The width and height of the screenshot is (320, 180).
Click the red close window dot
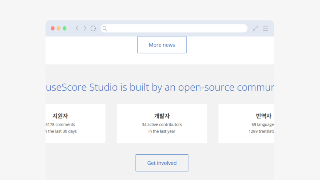click(x=52, y=28)
